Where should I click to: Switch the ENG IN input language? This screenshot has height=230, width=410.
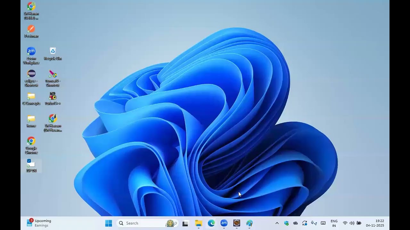(x=334, y=223)
